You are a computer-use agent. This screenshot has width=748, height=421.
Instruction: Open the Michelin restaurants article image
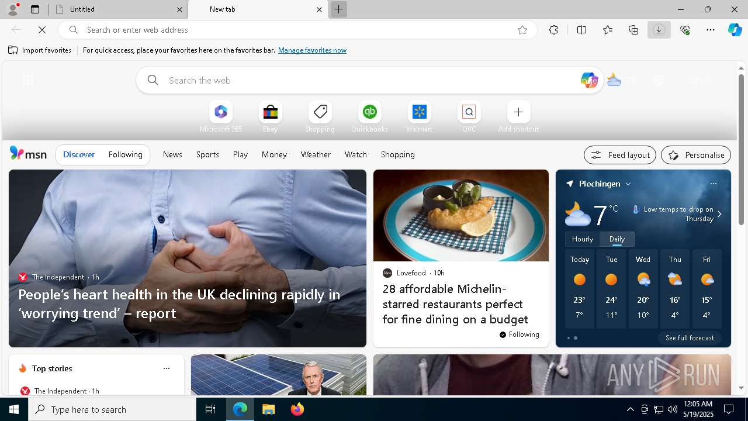click(x=461, y=215)
